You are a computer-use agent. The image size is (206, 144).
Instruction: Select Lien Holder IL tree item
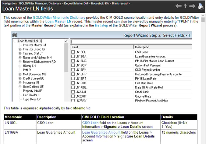point(32,95)
